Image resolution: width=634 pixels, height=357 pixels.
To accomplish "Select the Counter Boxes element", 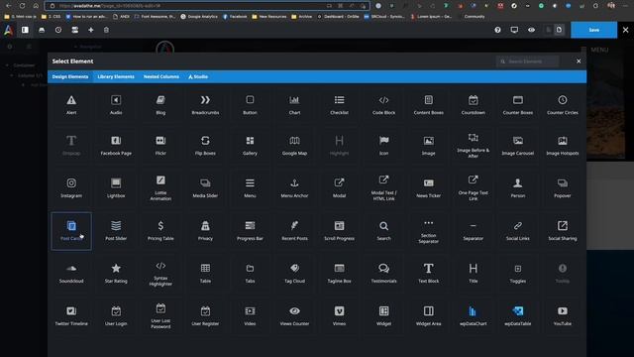I will pyautogui.click(x=518, y=104).
